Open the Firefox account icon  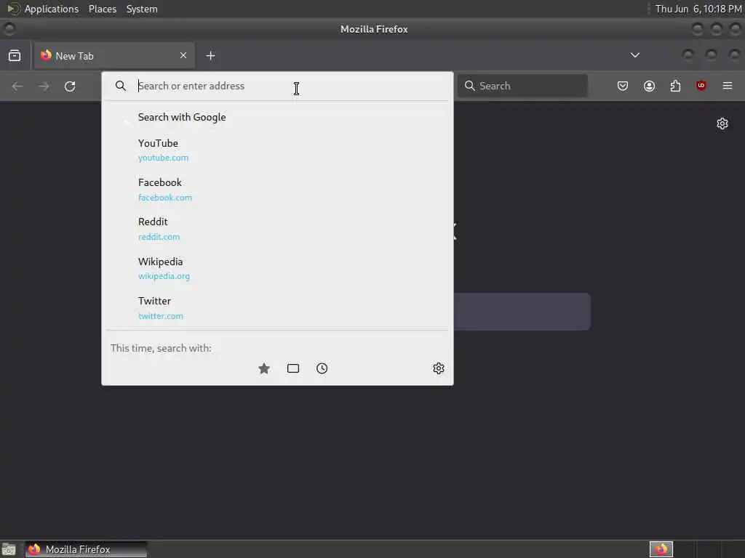pyautogui.click(x=649, y=86)
